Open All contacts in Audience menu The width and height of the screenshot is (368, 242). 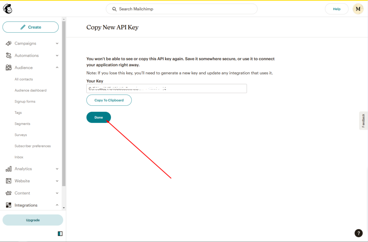coord(24,79)
